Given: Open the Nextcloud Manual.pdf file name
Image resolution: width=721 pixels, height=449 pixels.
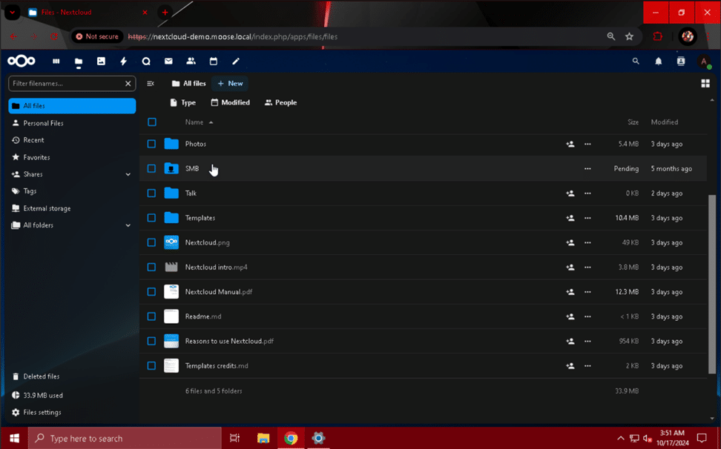Looking at the screenshot, I should (x=218, y=292).
